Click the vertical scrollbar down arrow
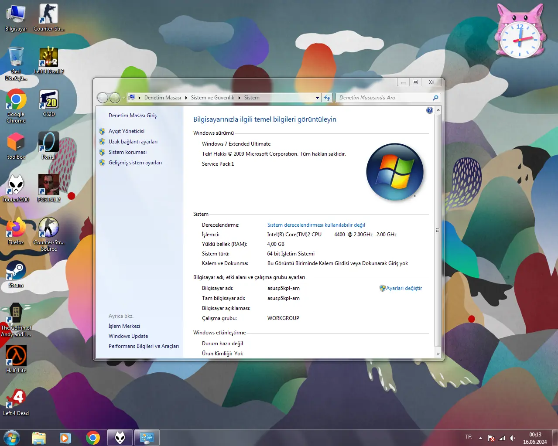This screenshot has width=558, height=446. [x=438, y=354]
